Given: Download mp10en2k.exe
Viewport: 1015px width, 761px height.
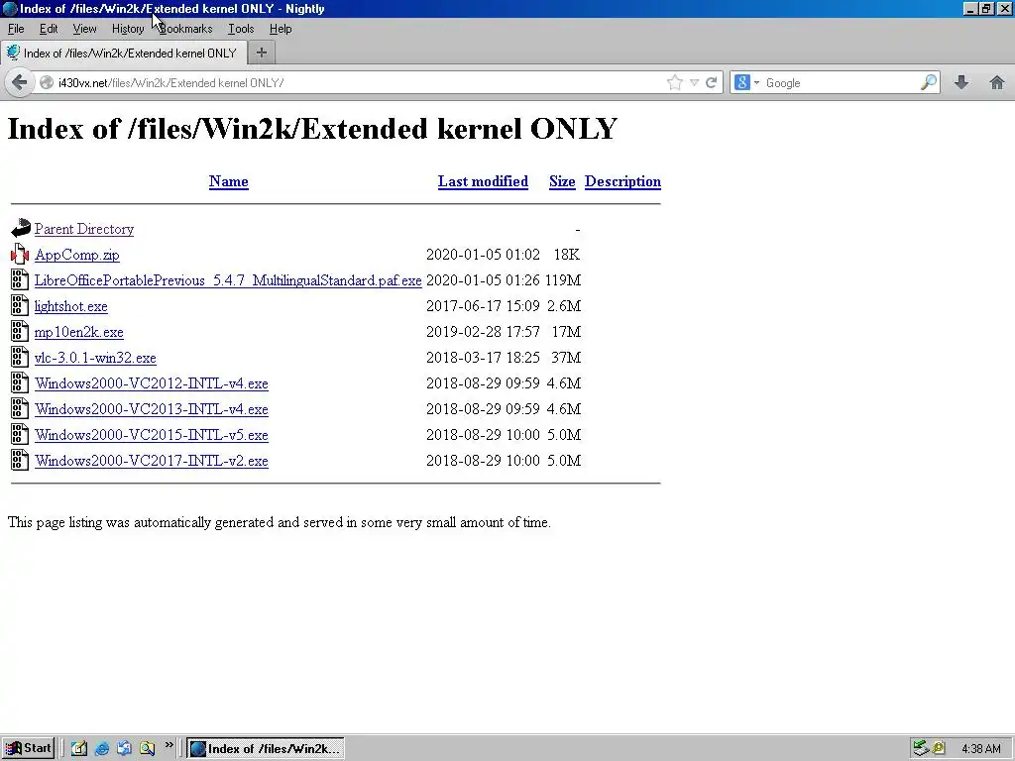Looking at the screenshot, I should tap(79, 332).
